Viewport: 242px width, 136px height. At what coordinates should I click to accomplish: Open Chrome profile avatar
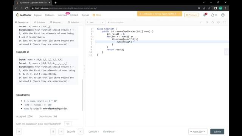click(220, 8)
